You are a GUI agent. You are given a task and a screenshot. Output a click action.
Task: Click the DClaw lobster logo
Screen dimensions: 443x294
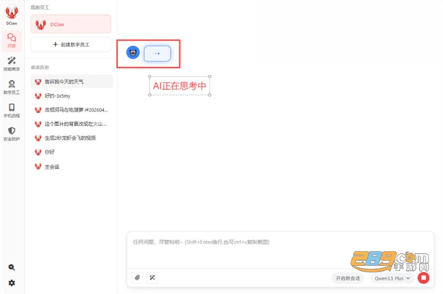click(12, 13)
